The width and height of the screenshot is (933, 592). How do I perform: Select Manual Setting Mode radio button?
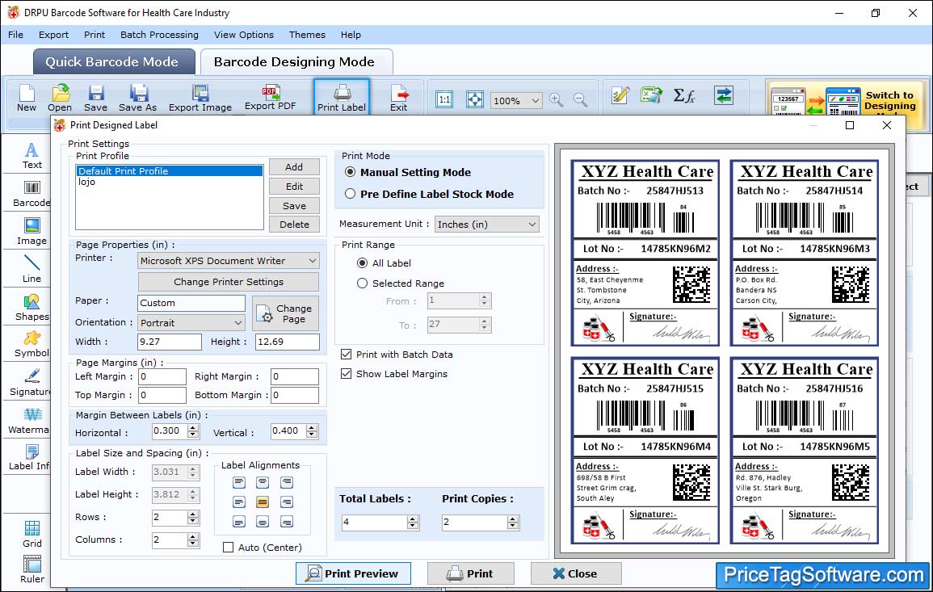351,172
